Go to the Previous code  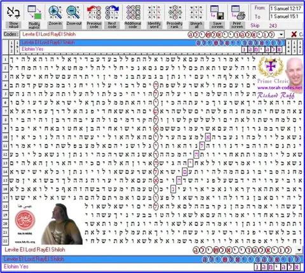(94, 12)
